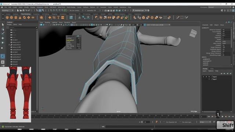The width and height of the screenshot is (235, 132).
Task: Open the Modeling menu set dropdown
Action: [7, 11]
